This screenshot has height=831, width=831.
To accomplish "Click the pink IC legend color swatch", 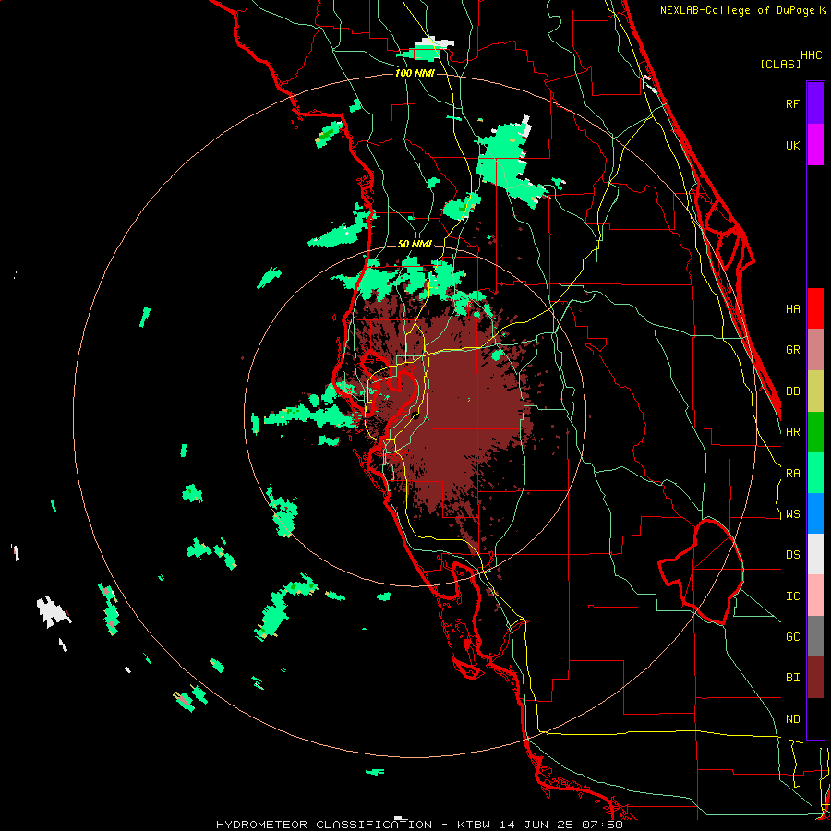I will pos(815,596).
